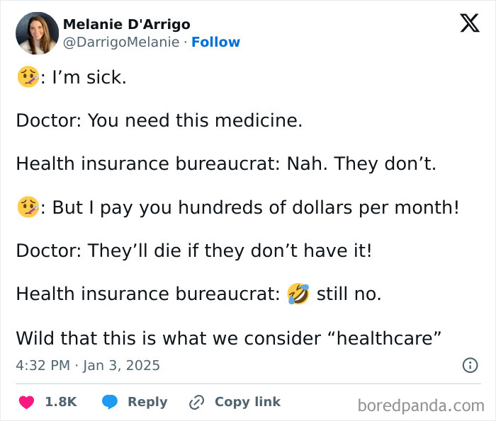This screenshot has width=496, height=421.
Task: Click the chain link copy icon
Action: pyautogui.click(x=196, y=403)
